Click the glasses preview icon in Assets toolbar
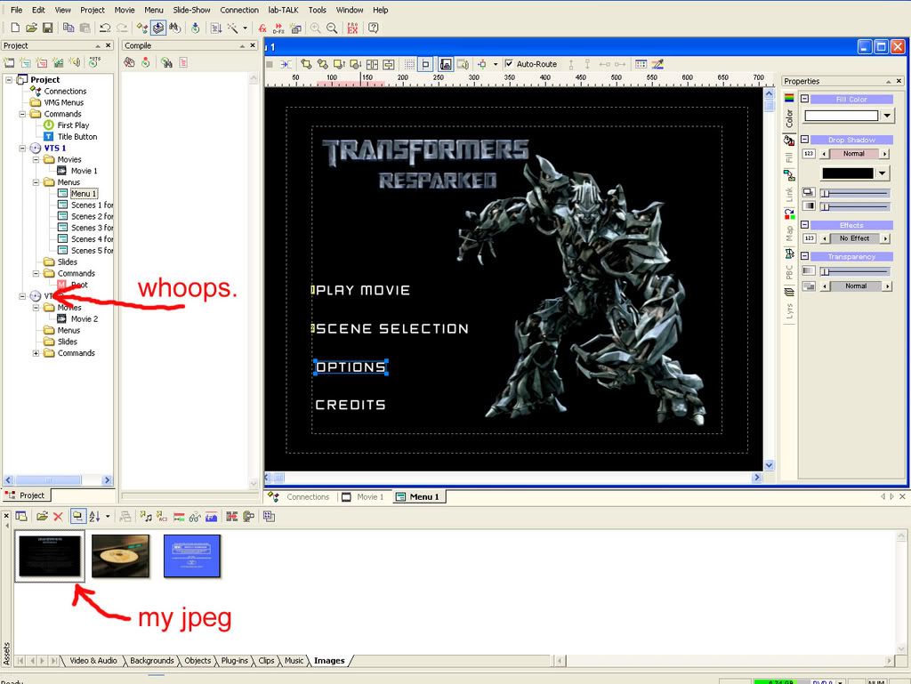Image resolution: width=911 pixels, height=684 pixels. point(195,516)
